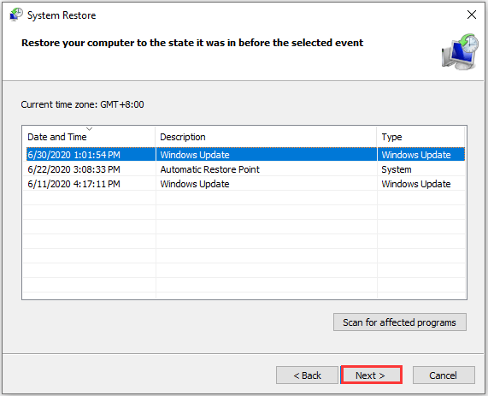Click the large System Restore monitor graphic
488x396 pixels.
coord(460,51)
